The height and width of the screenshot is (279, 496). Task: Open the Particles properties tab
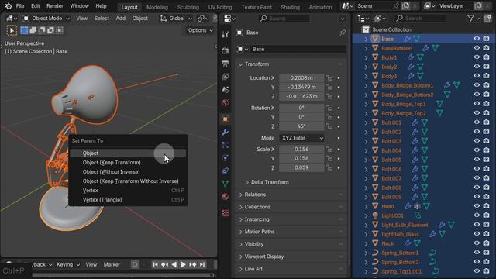click(x=226, y=145)
